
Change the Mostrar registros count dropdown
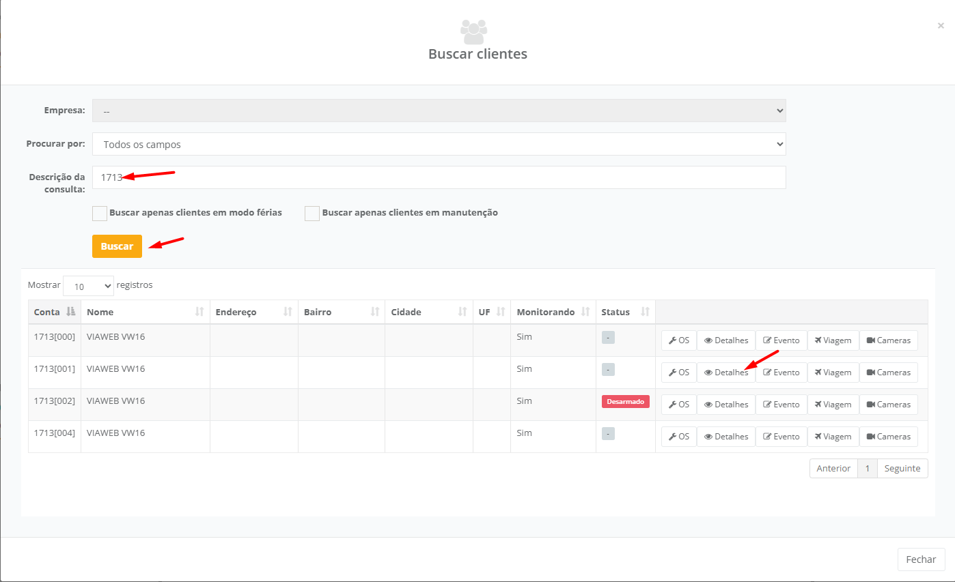click(88, 286)
